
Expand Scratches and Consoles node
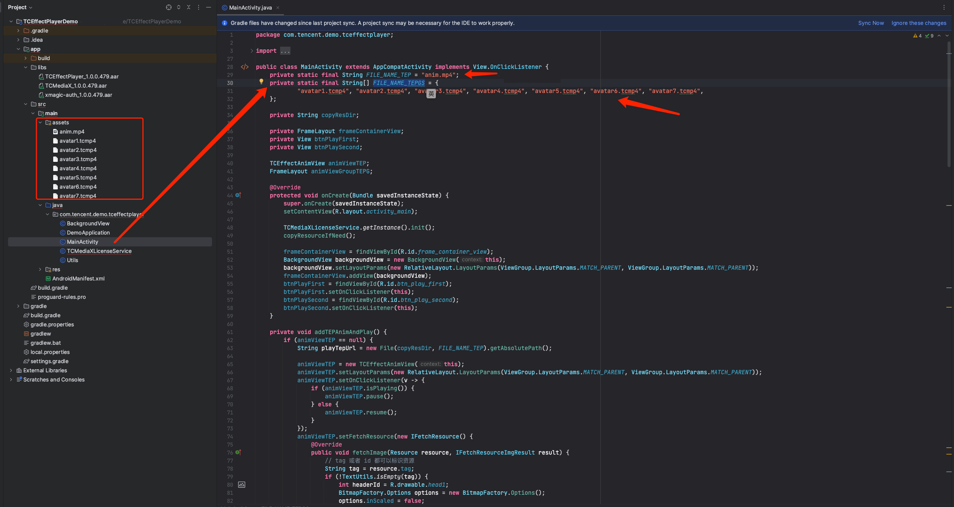[x=11, y=380]
